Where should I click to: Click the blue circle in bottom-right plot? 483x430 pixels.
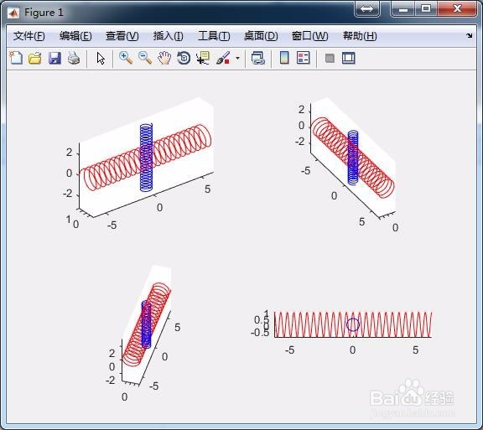point(353,324)
